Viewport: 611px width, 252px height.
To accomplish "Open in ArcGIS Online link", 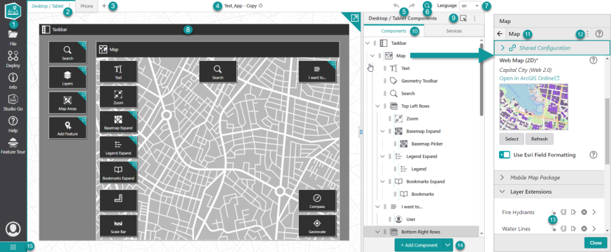I will point(529,78).
